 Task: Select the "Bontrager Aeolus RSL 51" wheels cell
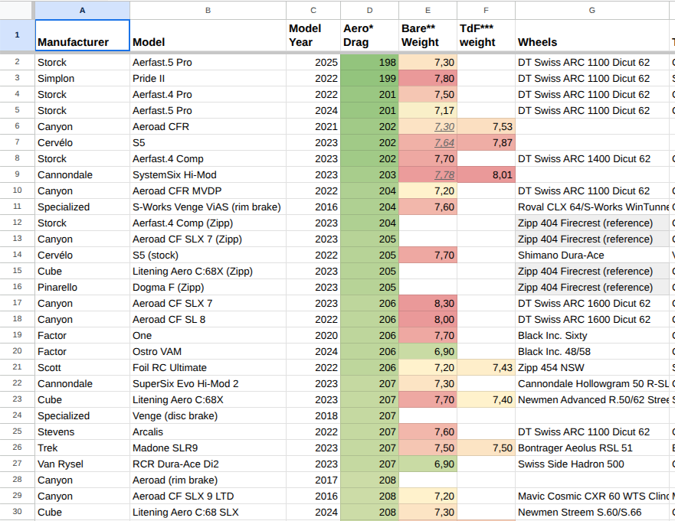coord(592,448)
